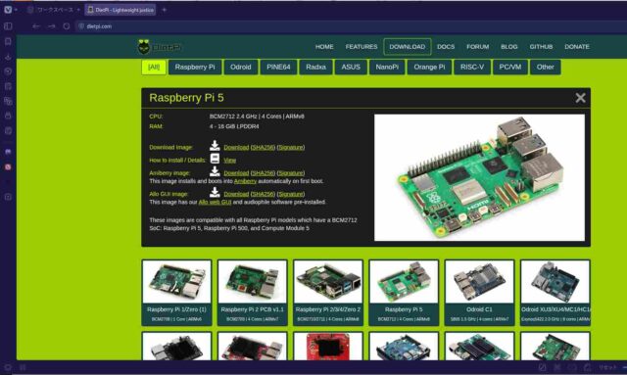This screenshot has height=375, width=627.
Task: Filter devices by PINE64
Action: point(278,68)
